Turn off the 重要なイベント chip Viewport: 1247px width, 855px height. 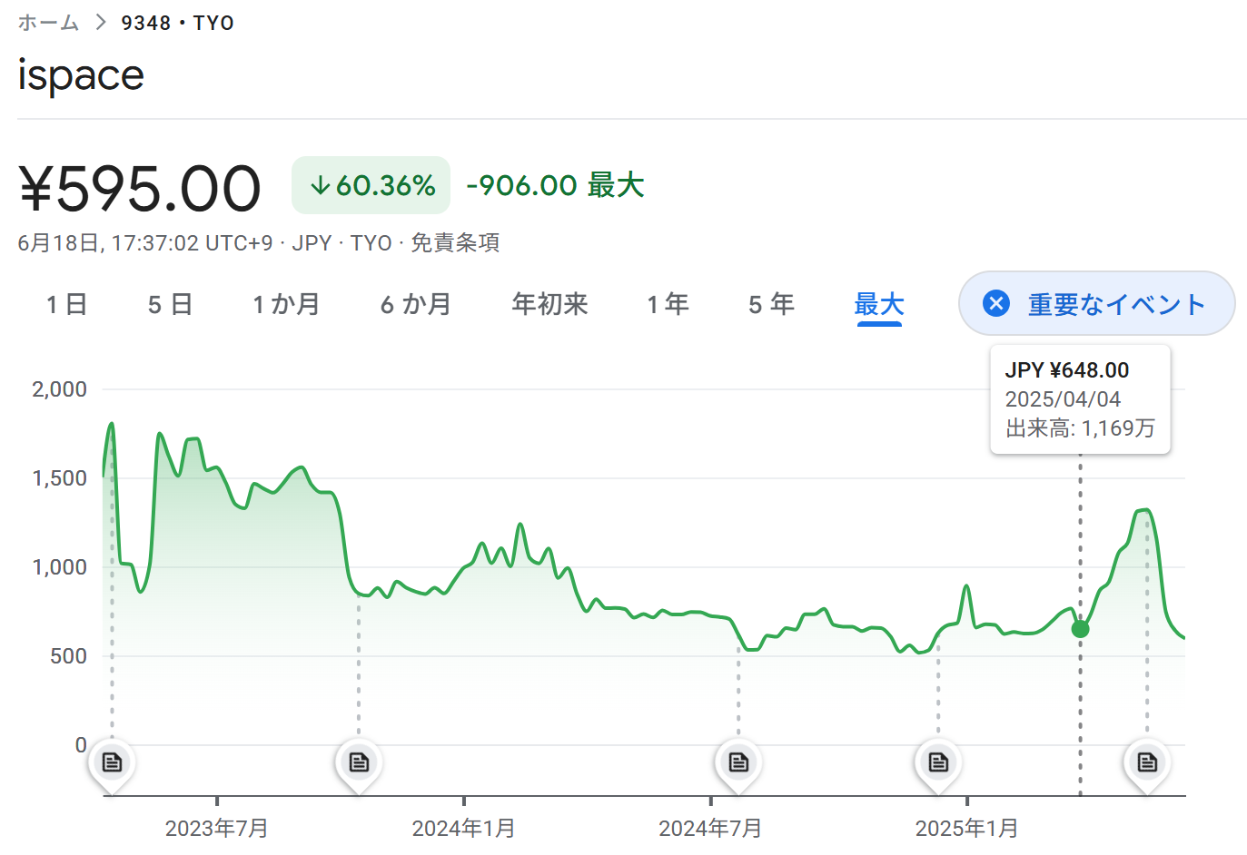point(1096,303)
